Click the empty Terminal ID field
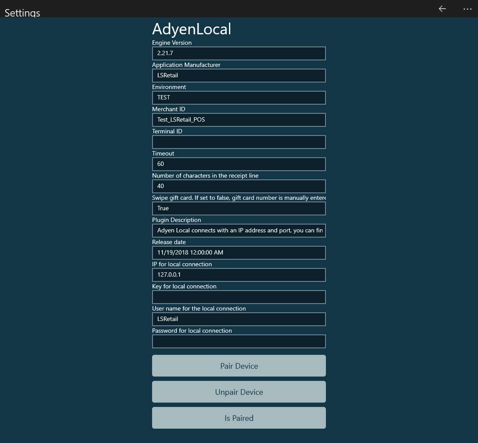 (239, 142)
